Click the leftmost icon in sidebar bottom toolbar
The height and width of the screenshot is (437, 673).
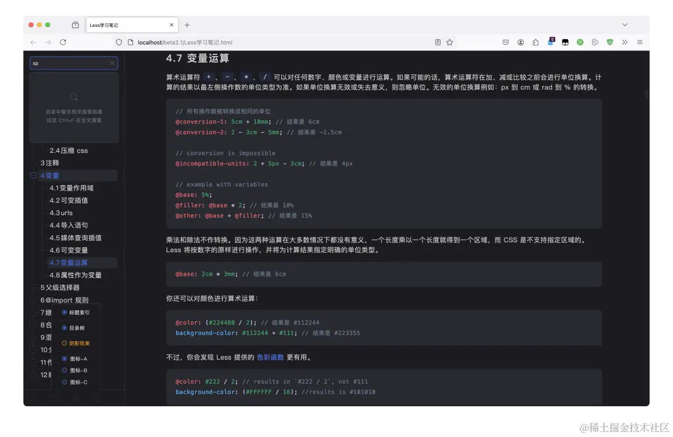click(33, 398)
